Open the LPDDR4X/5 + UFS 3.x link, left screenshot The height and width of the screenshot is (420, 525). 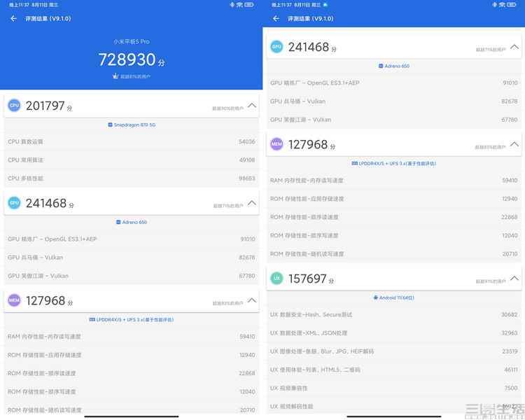(x=132, y=319)
